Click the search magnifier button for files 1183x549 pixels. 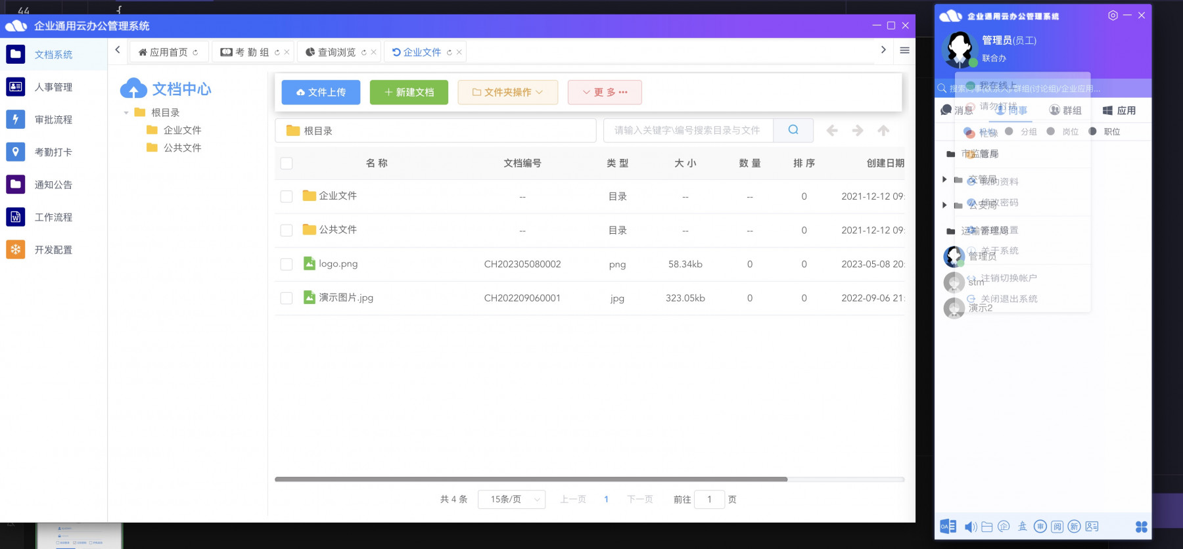[x=793, y=130]
